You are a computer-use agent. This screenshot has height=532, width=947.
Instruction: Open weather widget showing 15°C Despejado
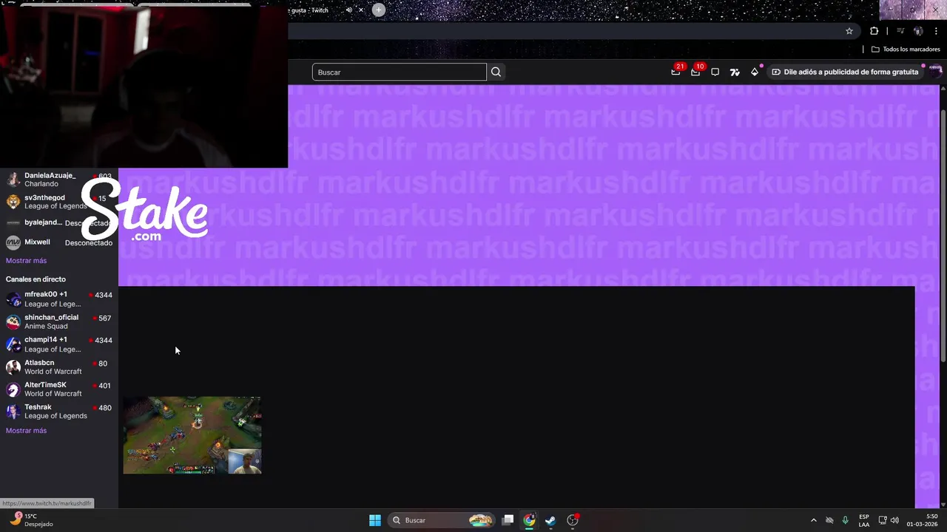pyautogui.click(x=31, y=520)
